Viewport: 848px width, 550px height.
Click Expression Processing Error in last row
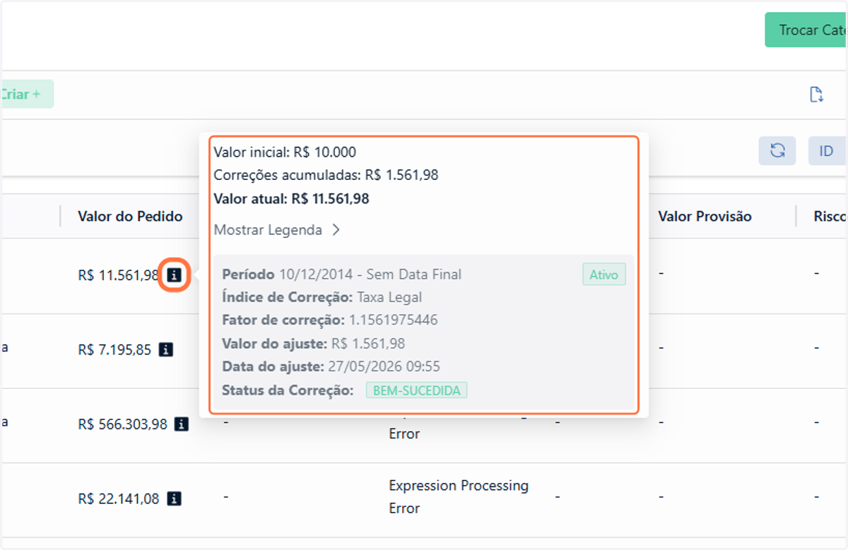pos(459,496)
